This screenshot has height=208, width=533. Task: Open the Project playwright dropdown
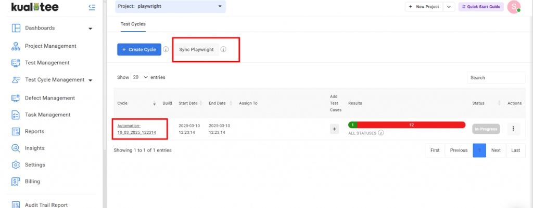(x=170, y=6)
